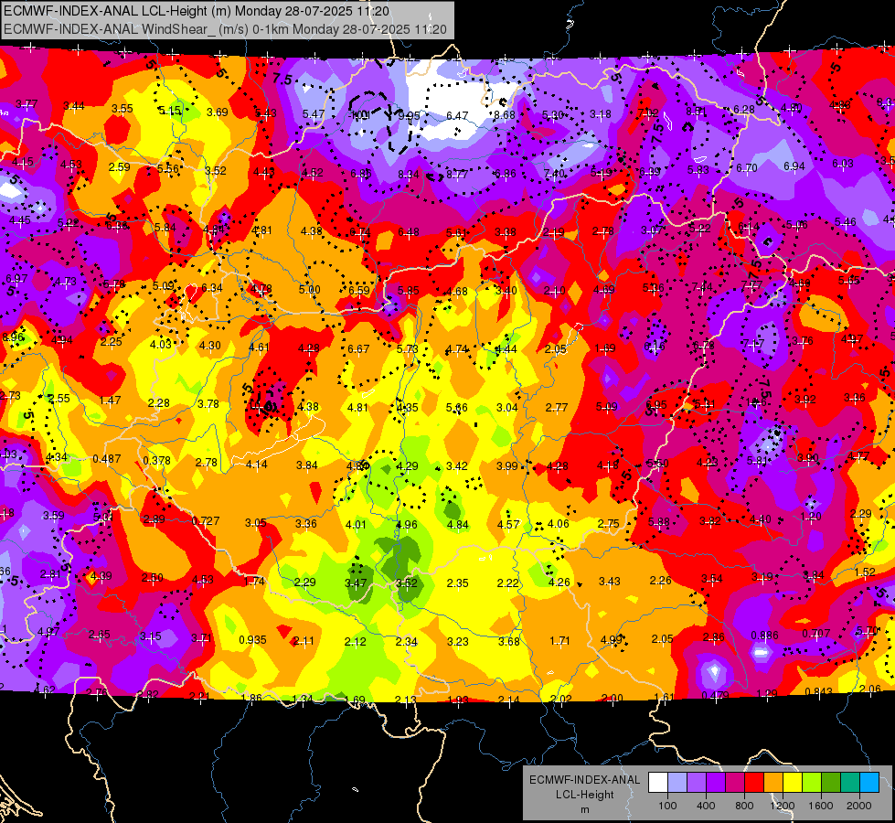Image resolution: width=895 pixels, height=823 pixels.
Task: Click the wind shear value 8.77
Action: [457, 174]
